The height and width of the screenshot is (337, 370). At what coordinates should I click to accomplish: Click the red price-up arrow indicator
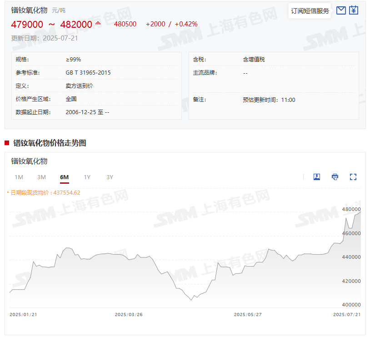98,23
